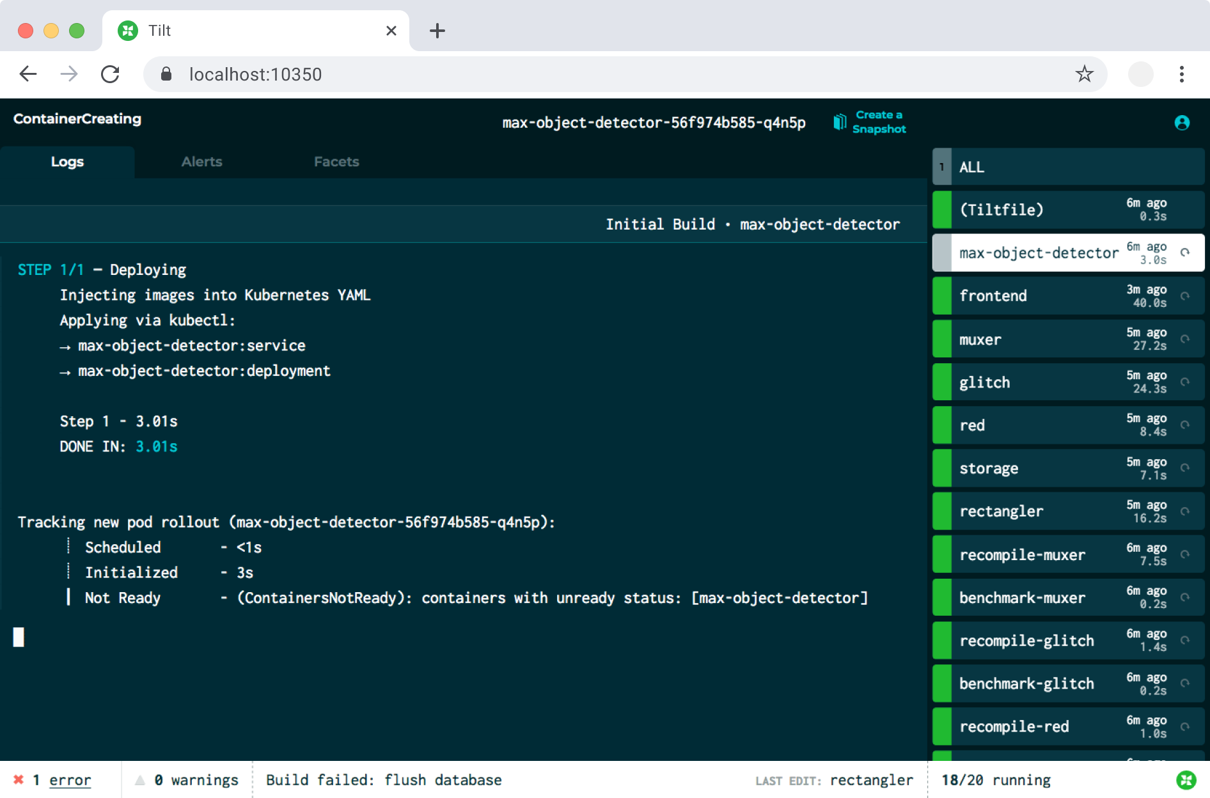Click the browser reload icon
This screenshot has width=1210, height=798.
pos(110,74)
